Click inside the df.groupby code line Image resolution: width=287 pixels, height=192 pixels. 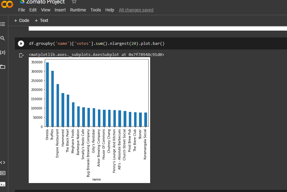(x=97, y=44)
